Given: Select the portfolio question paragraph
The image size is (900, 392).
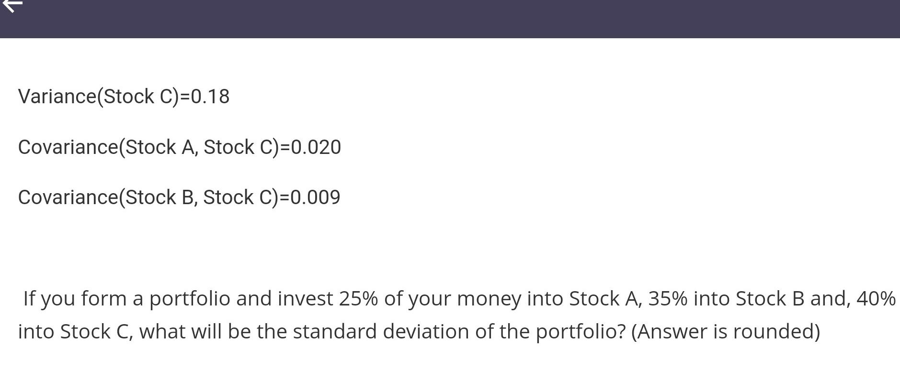Looking at the screenshot, I should (431, 314).
